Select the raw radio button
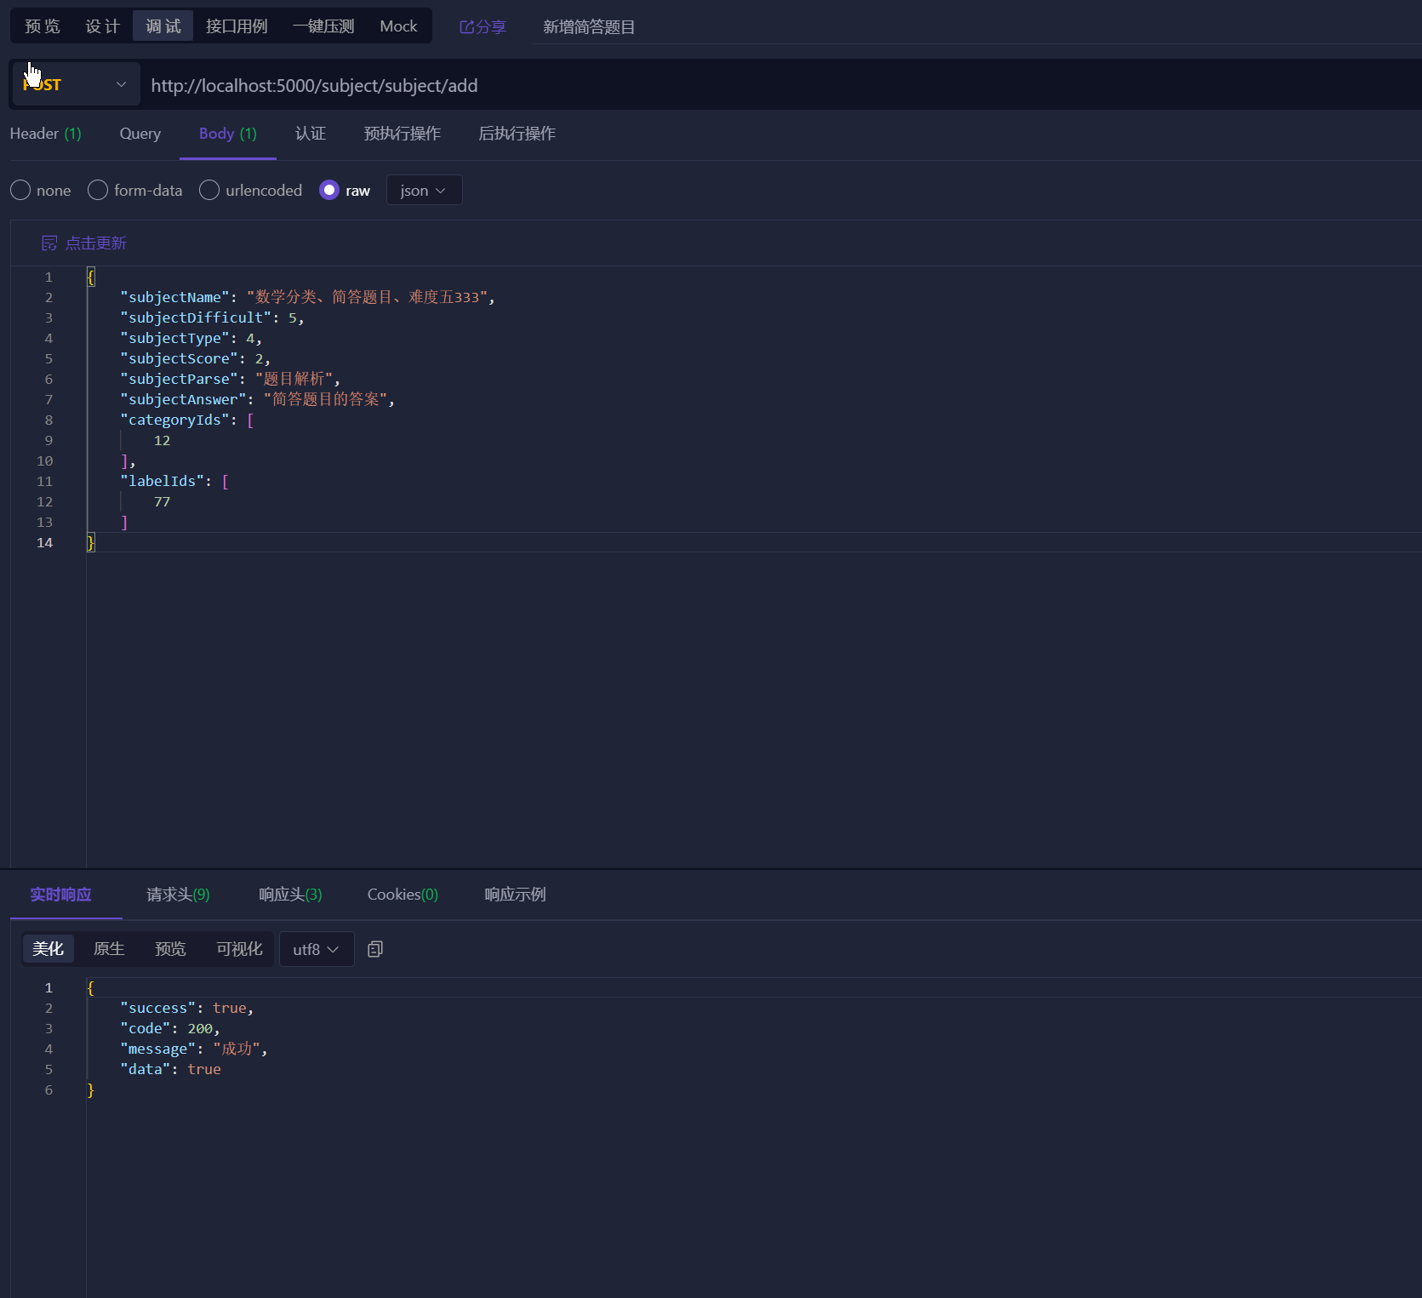The height and width of the screenshot is (1298, 1422). (329, 190)
